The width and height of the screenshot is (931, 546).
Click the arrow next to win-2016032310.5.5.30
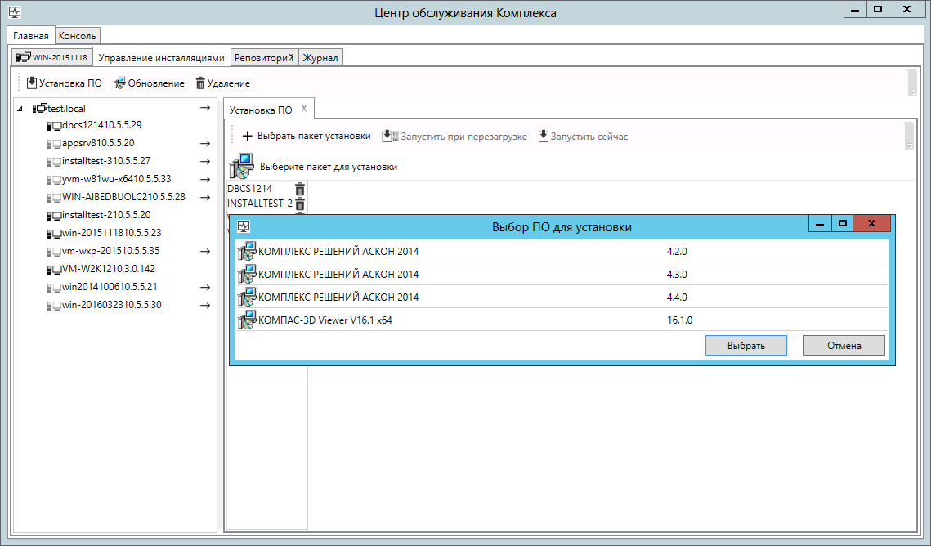205,305
